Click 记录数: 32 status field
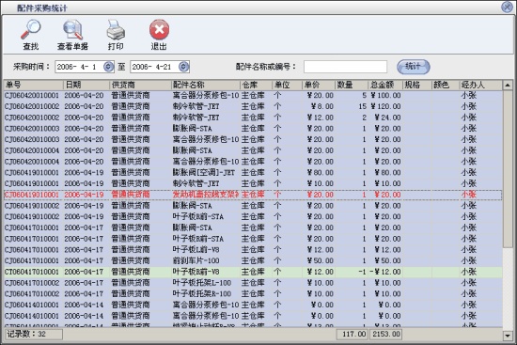This screenshot has width=517, height=345. 33,334
